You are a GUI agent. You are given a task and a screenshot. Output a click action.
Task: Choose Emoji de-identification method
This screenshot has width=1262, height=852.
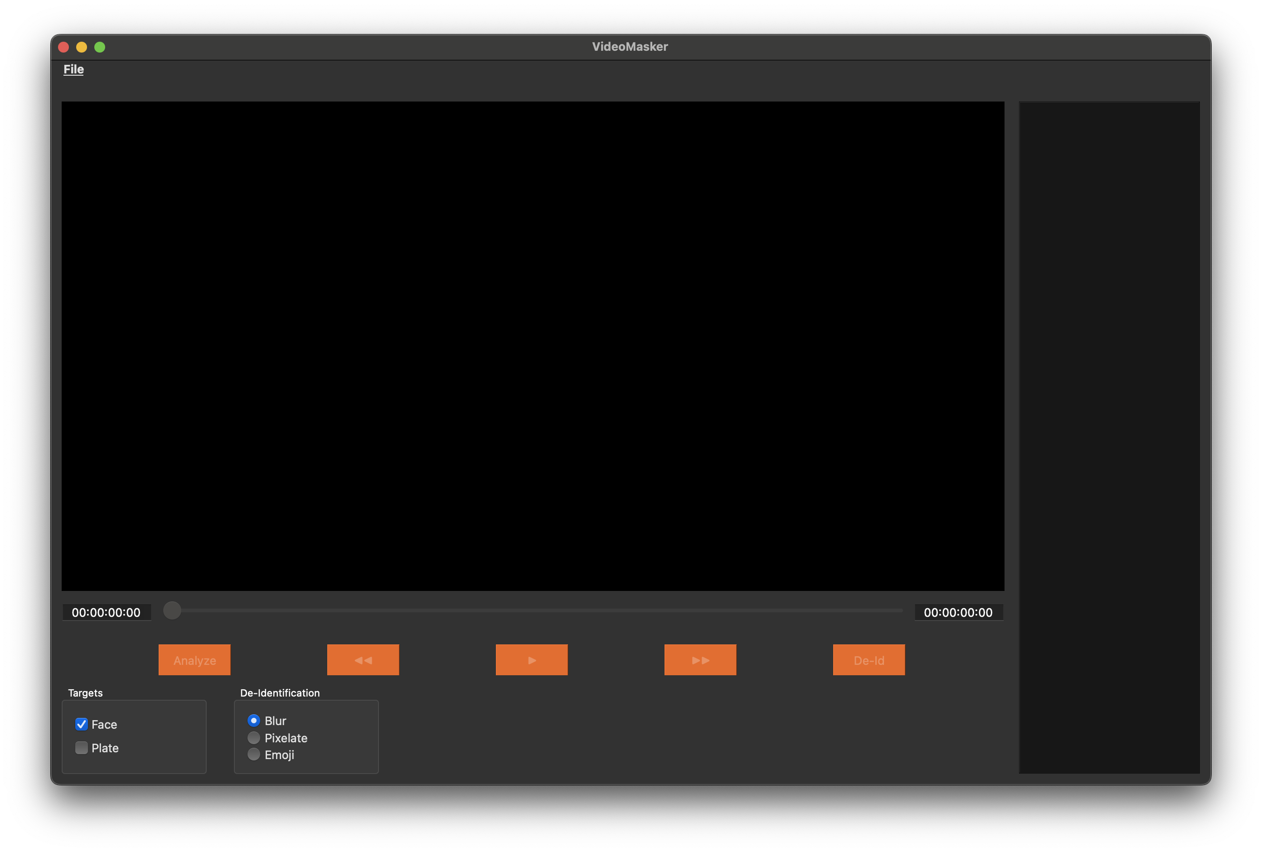tap(253, 754)
